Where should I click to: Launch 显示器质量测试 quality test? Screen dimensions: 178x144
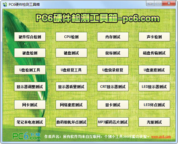71,87
